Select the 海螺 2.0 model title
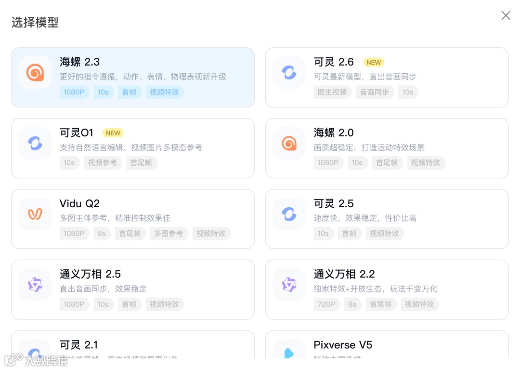Image resolution: width=520 pixels, height=370 pixels. 334,133
